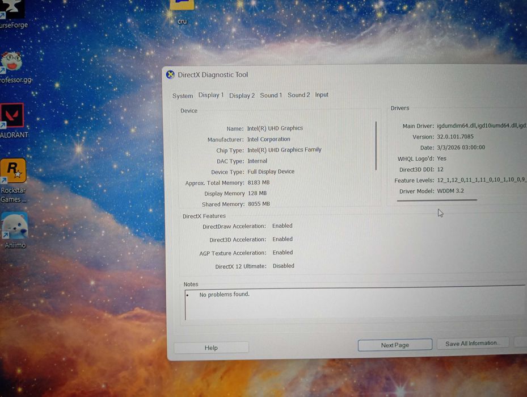Image resolution: width=527 pixels, height=397 pixels.
Task: Select the 'Full Display Device' value
Action: (271, 172)
